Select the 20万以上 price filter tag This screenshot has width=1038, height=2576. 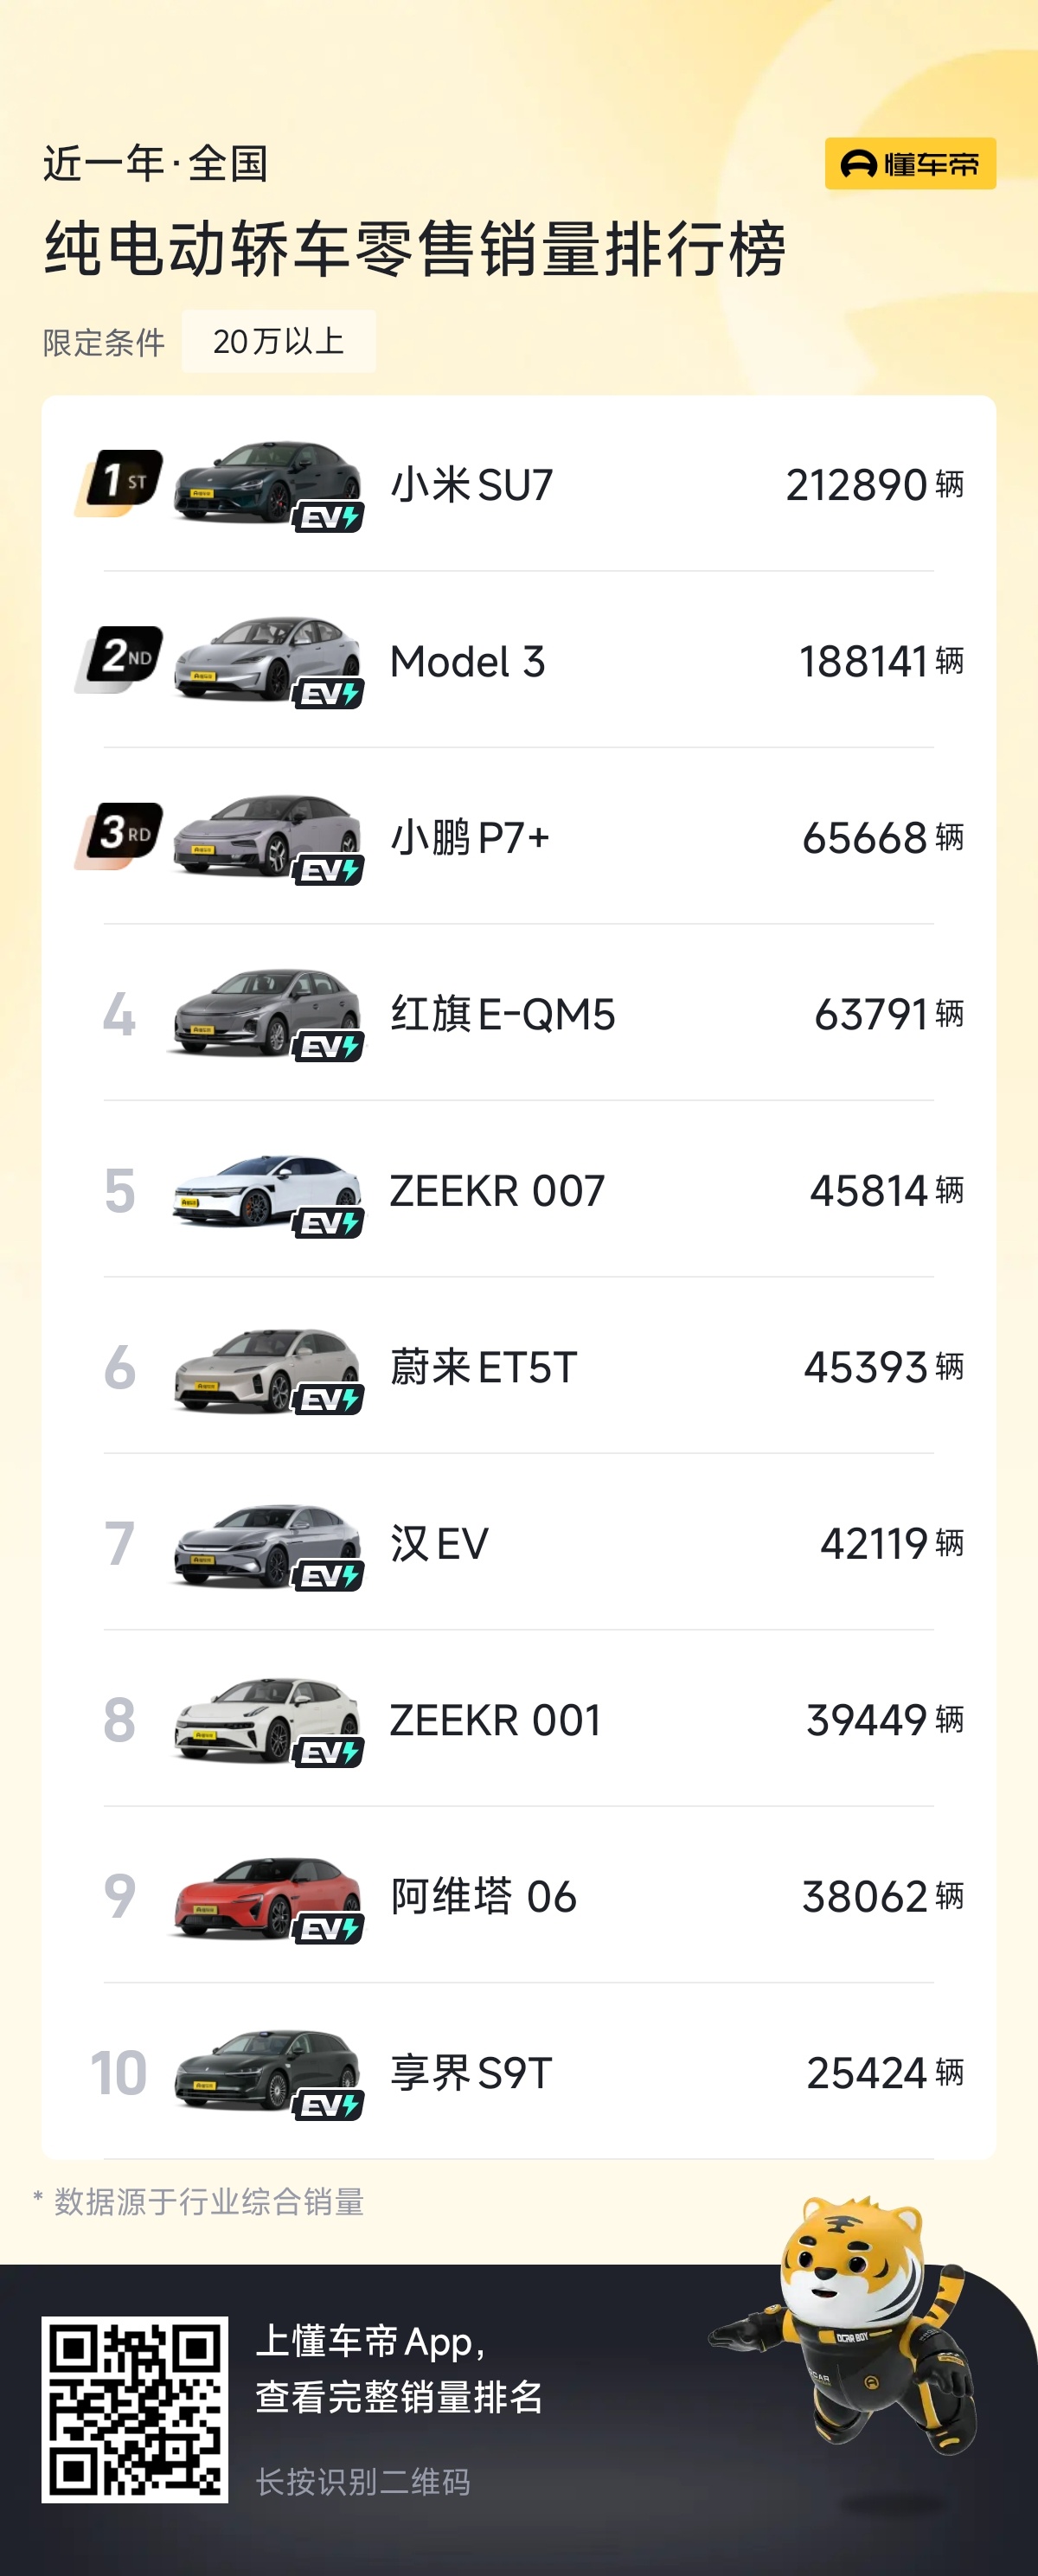pos(278,342)
